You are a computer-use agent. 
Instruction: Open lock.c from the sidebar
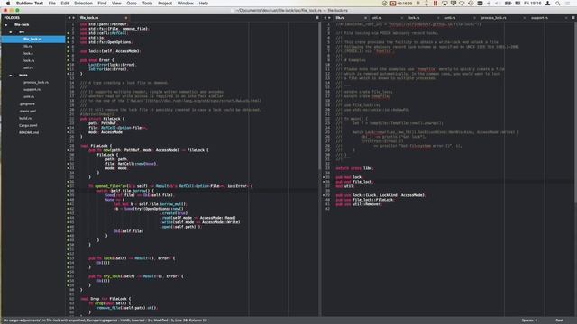click(28, 53)
